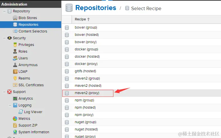Open Roles under Security
The height and width of the screenshot is (138, 221).
23,52
